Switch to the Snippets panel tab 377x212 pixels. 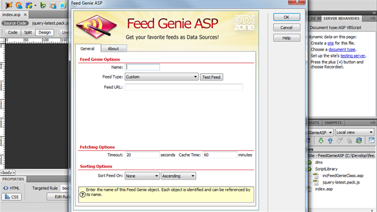333,123
